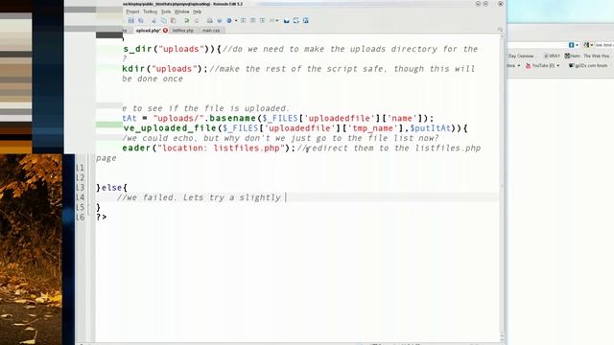Click the }else{ code line
614x345 pixels.
[111, 188]
